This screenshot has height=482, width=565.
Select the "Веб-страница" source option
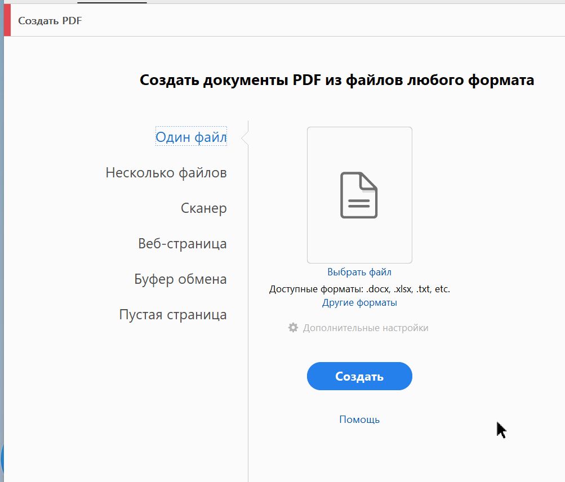click(x=181, y=243)
